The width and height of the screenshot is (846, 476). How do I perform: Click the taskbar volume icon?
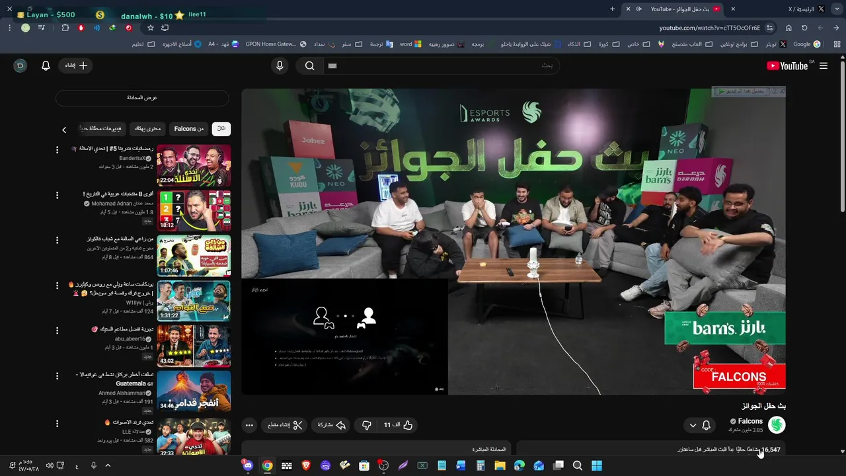click(x=50, y=465)
